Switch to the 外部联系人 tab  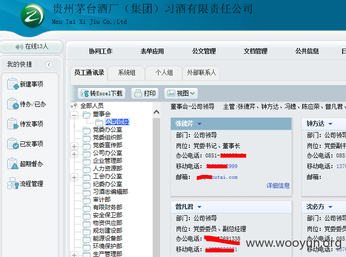tap(201, 73)
